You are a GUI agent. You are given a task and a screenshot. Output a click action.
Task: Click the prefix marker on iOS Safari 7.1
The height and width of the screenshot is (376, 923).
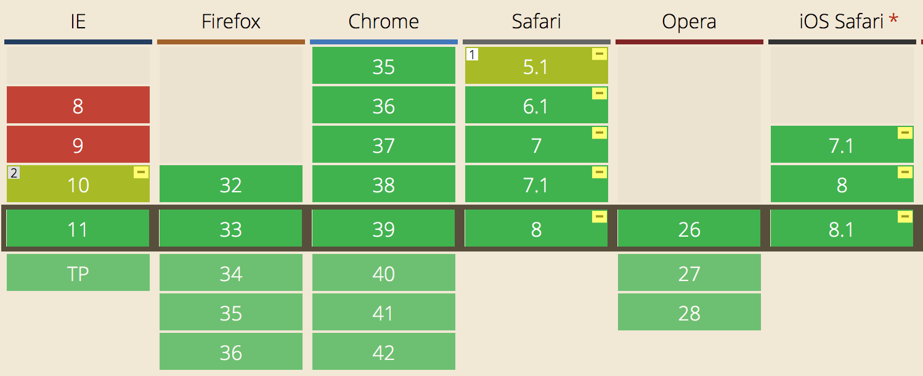905,133
